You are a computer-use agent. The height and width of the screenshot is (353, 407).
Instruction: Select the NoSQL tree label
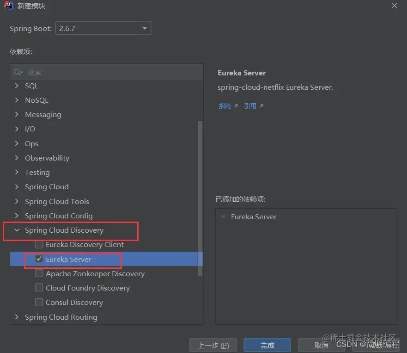tap(36, 100)
